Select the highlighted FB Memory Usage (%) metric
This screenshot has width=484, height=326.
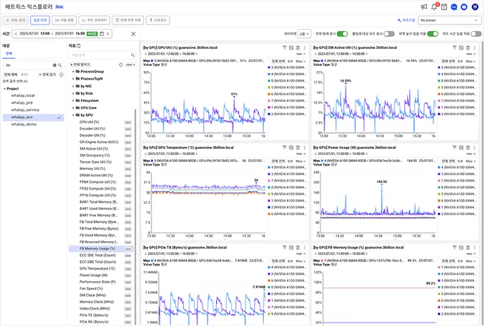(101, 249)
